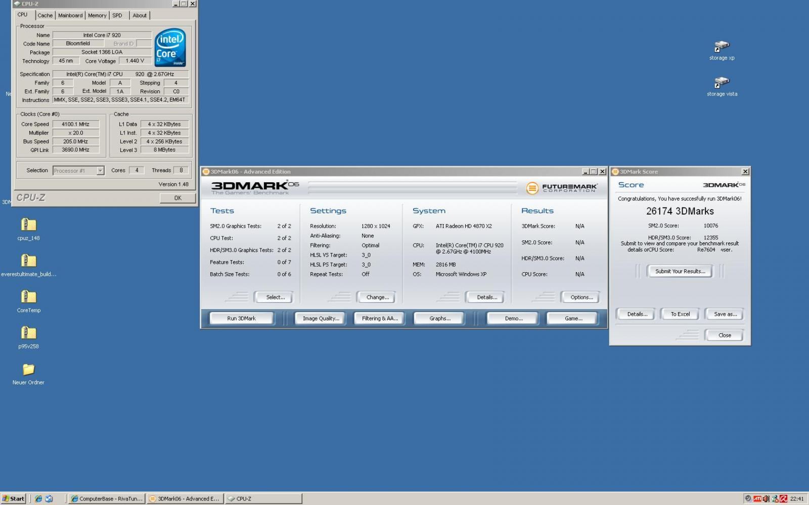This screenshot has height=505, width=809.
Task: Open the cpuz_148 zip folder
Action: [x=28, y=224]
